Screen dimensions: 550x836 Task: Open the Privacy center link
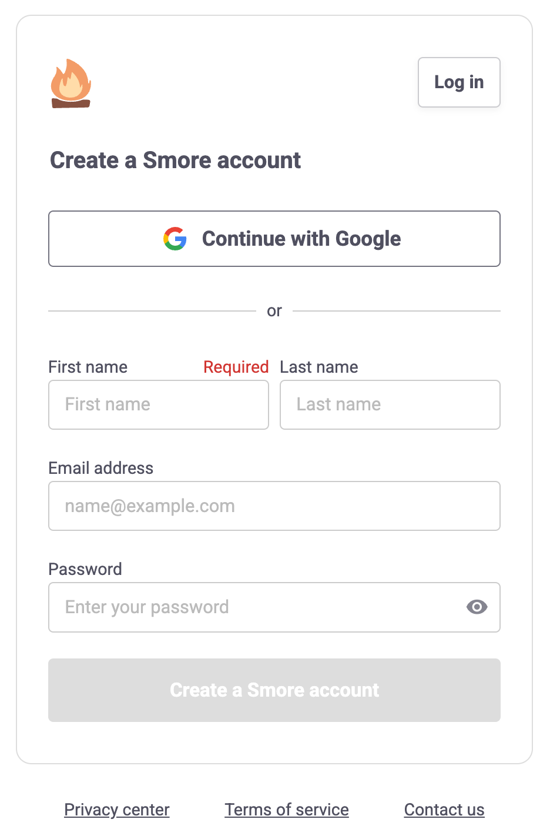pos(117,810)
